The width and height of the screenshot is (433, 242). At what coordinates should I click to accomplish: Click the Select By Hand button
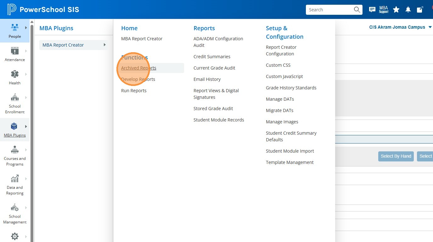click(x=396, y=156)
